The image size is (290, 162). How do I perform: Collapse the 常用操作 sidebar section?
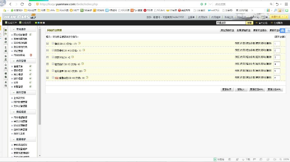pyautogui.click(x=14, y=29)
